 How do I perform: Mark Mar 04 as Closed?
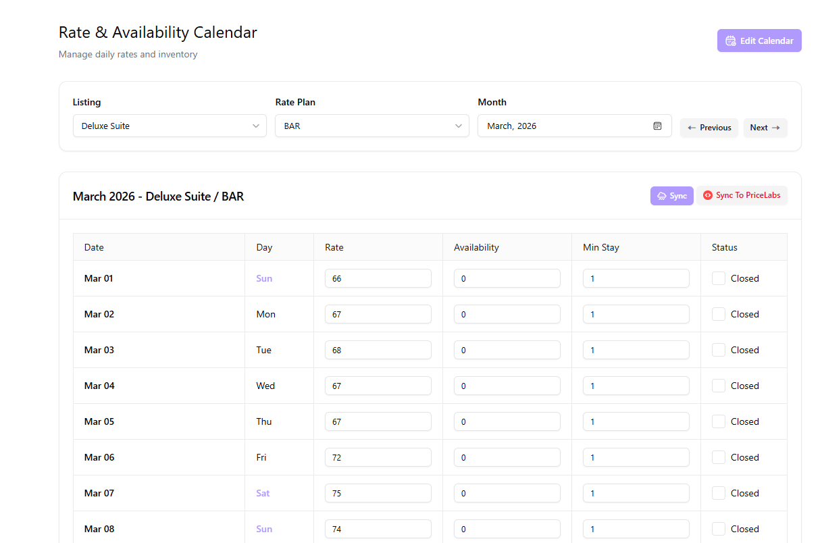(719, 386)
